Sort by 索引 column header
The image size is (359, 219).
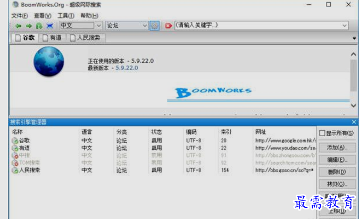click(226, 132)
